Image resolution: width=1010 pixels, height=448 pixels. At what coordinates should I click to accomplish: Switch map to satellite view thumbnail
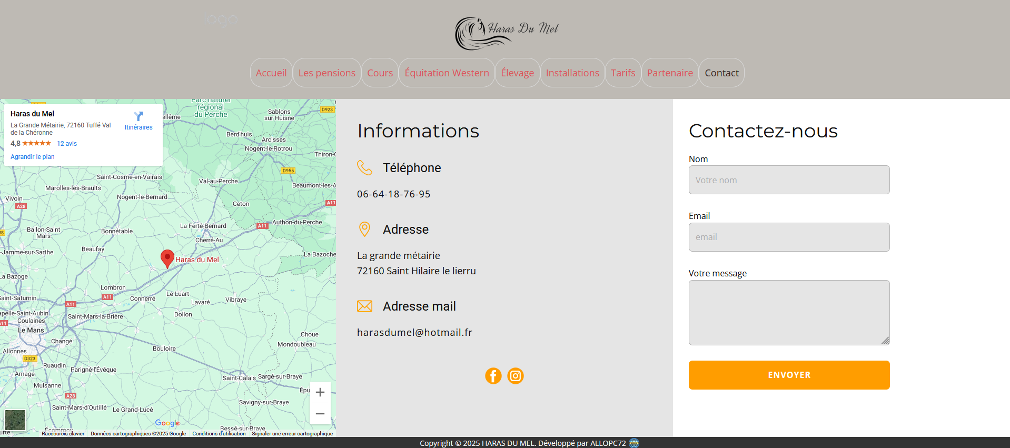click(x=15, y=420)
